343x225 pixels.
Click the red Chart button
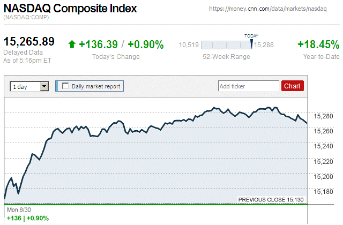(x=292, y=86)
